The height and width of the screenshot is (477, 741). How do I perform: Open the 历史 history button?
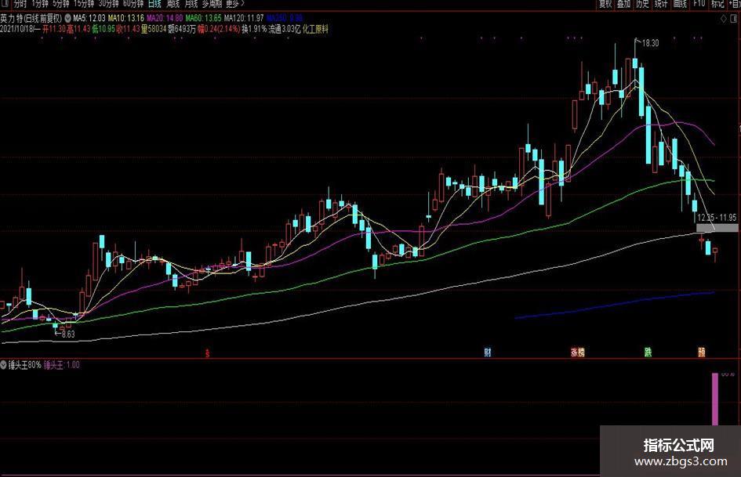642,4
